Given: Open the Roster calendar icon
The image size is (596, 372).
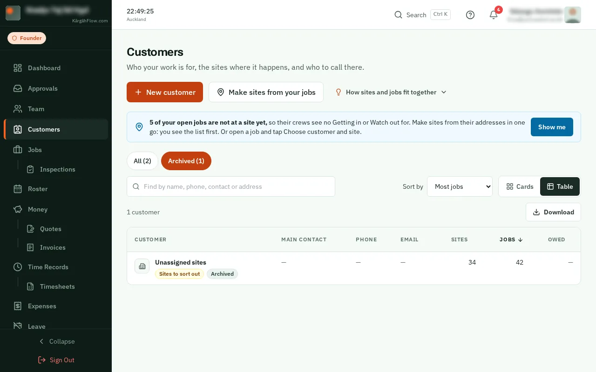Looking at the screenshot, I should [18, 189].
